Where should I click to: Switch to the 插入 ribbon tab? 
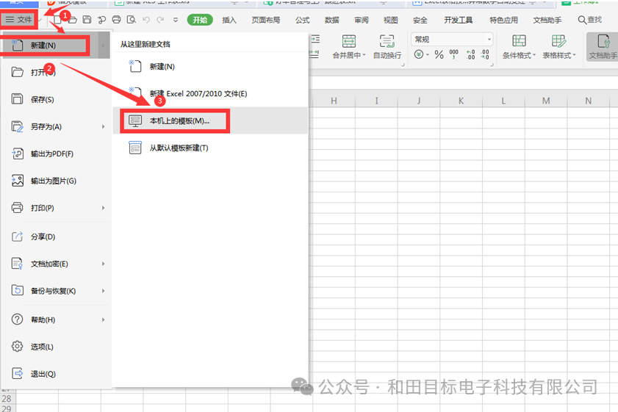click(229, 20)
